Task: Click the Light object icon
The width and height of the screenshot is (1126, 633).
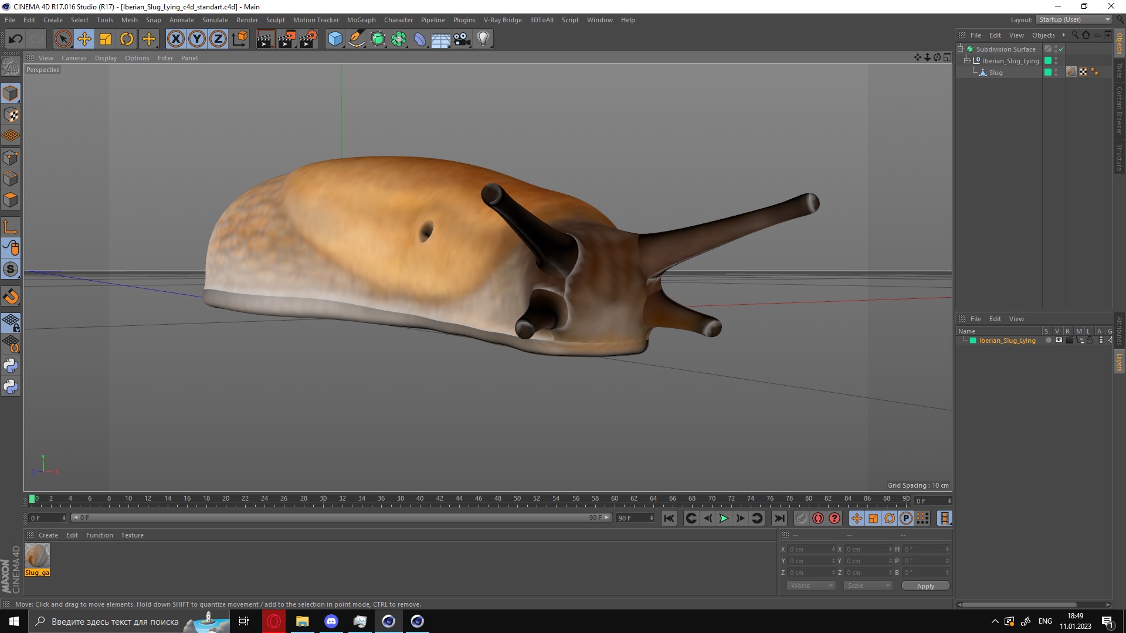Action: 483,39
